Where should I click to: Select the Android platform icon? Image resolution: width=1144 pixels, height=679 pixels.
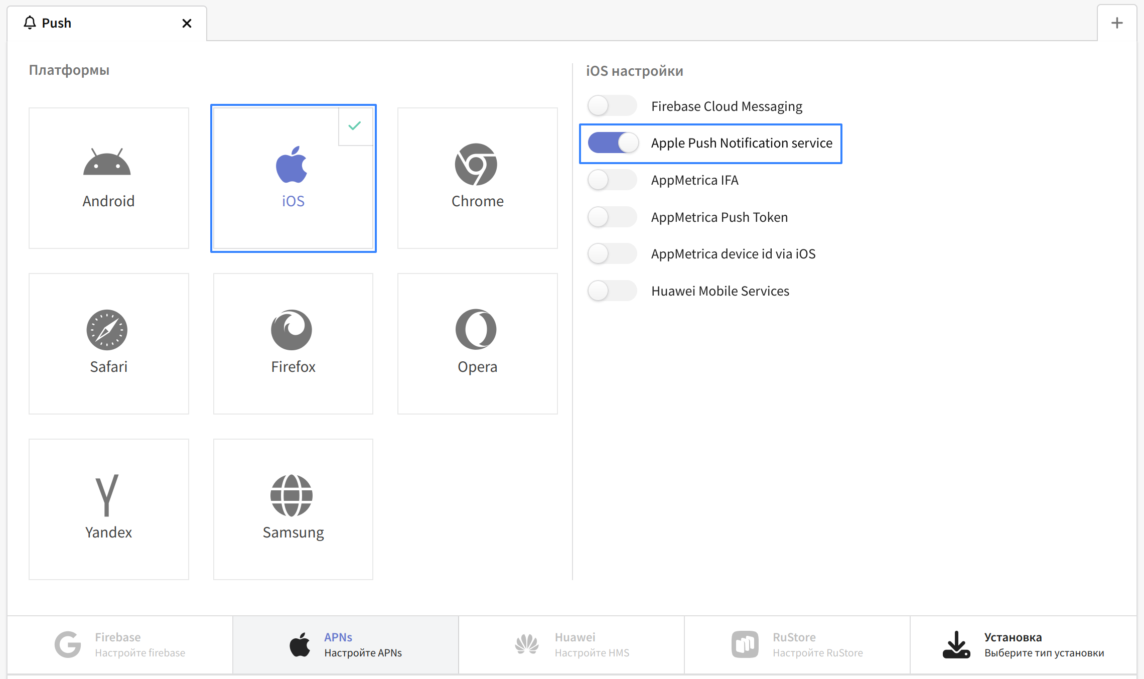107,162
